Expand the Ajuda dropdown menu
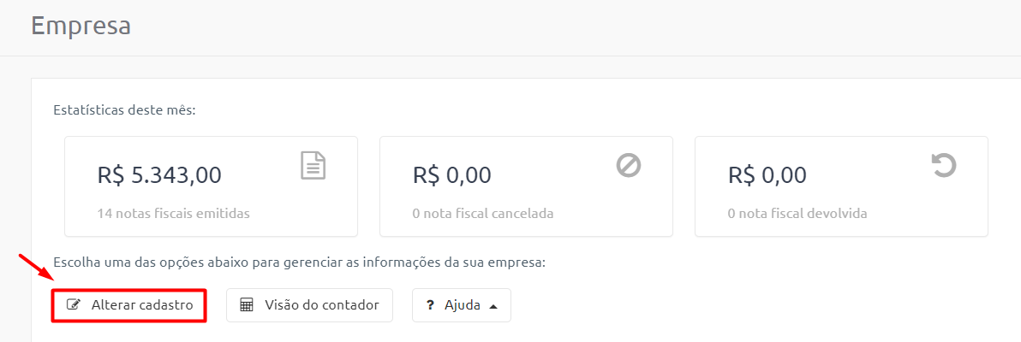Image resolution: width=1021 pixels, height=342 pixels. click(462, 305)
